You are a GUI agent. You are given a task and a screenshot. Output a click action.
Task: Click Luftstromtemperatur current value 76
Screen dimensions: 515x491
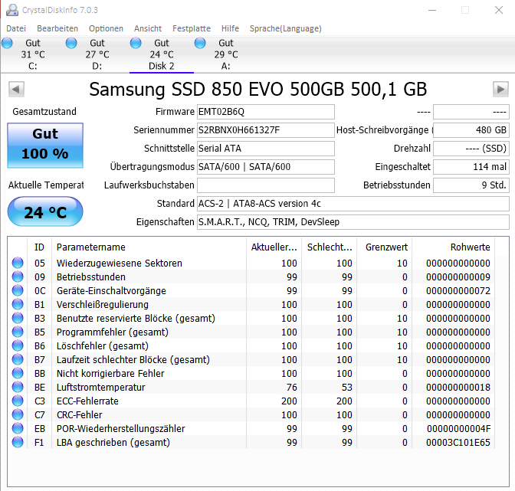point(292,388)
